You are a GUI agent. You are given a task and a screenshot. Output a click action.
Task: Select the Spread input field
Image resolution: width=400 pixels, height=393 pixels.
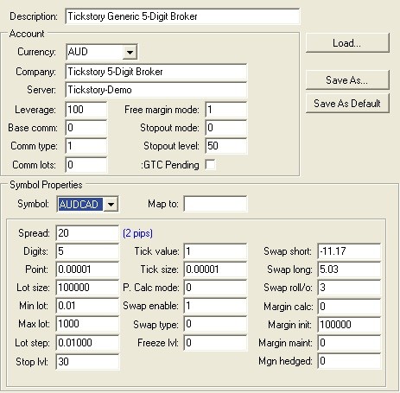pos(87,233)
